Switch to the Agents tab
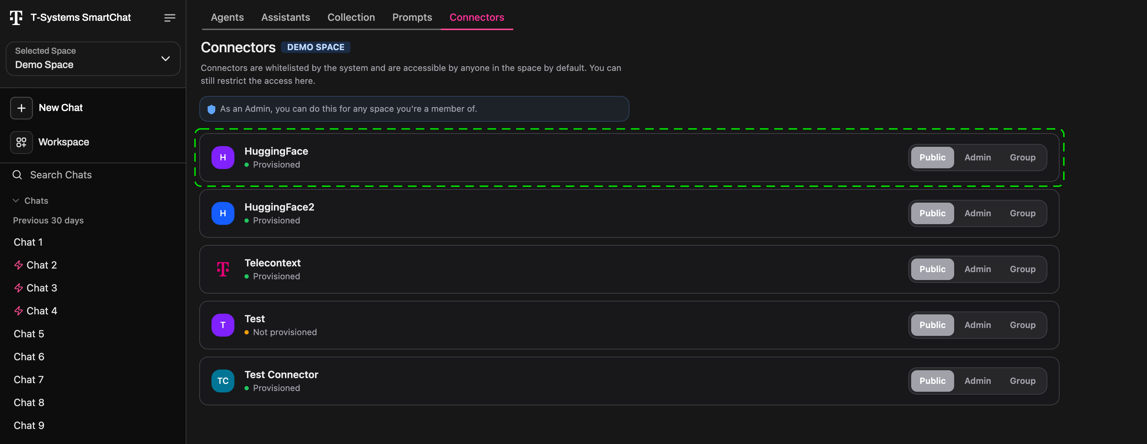1147x444 pixels. pos(227,17)
